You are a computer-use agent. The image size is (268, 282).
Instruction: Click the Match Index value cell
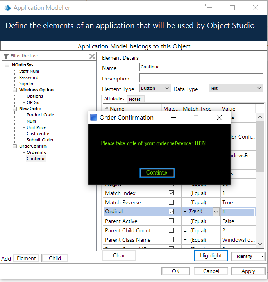tap(238, 193)
